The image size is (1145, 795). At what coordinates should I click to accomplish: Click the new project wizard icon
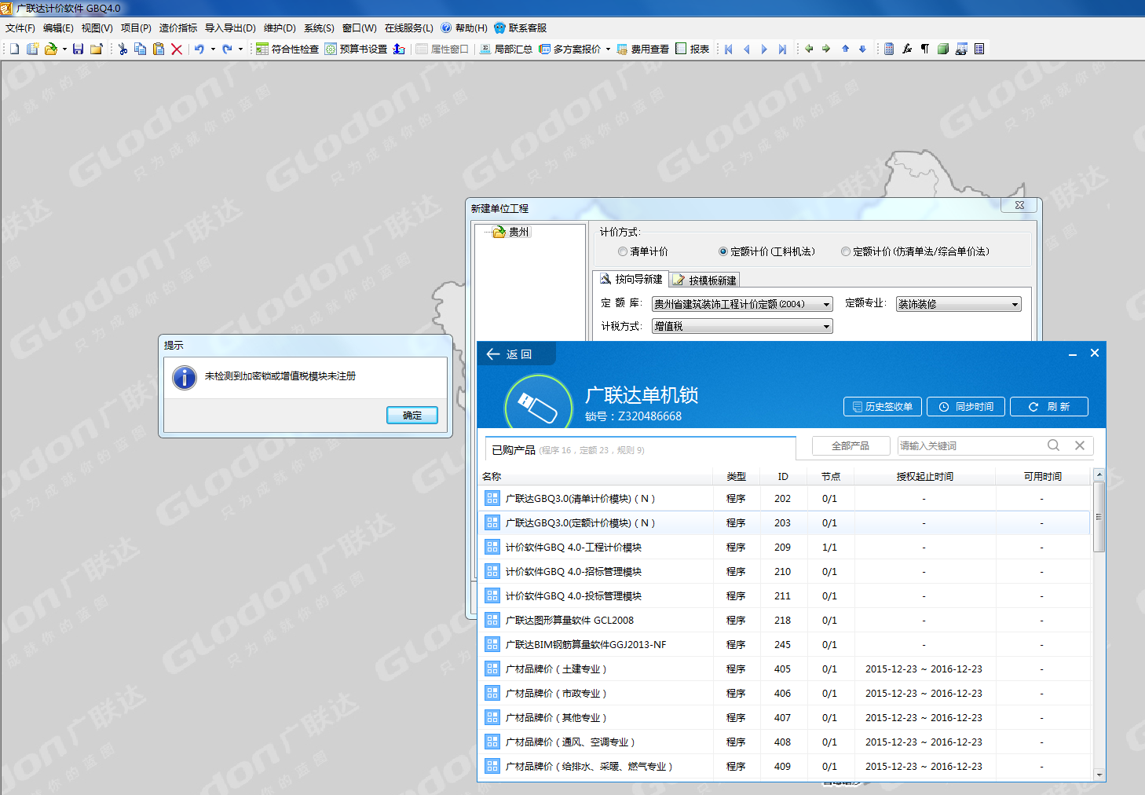(x=32, y=49)
